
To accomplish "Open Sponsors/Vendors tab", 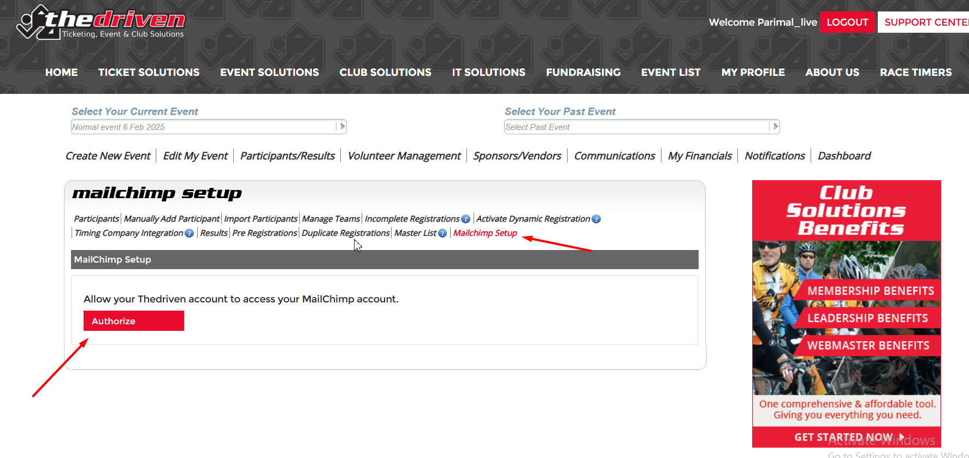I will (x=517, y=156).
